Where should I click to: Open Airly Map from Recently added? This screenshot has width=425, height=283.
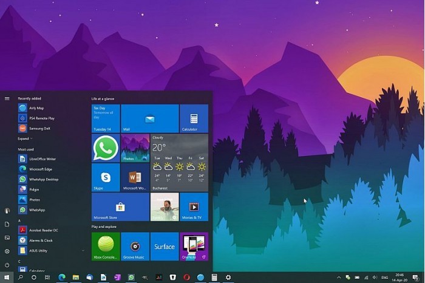click(x=36, y=108)
